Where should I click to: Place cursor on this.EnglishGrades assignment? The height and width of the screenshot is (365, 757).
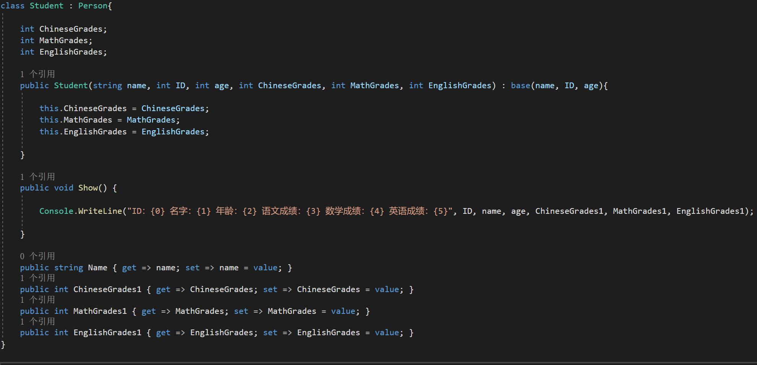tap(95, 132)
